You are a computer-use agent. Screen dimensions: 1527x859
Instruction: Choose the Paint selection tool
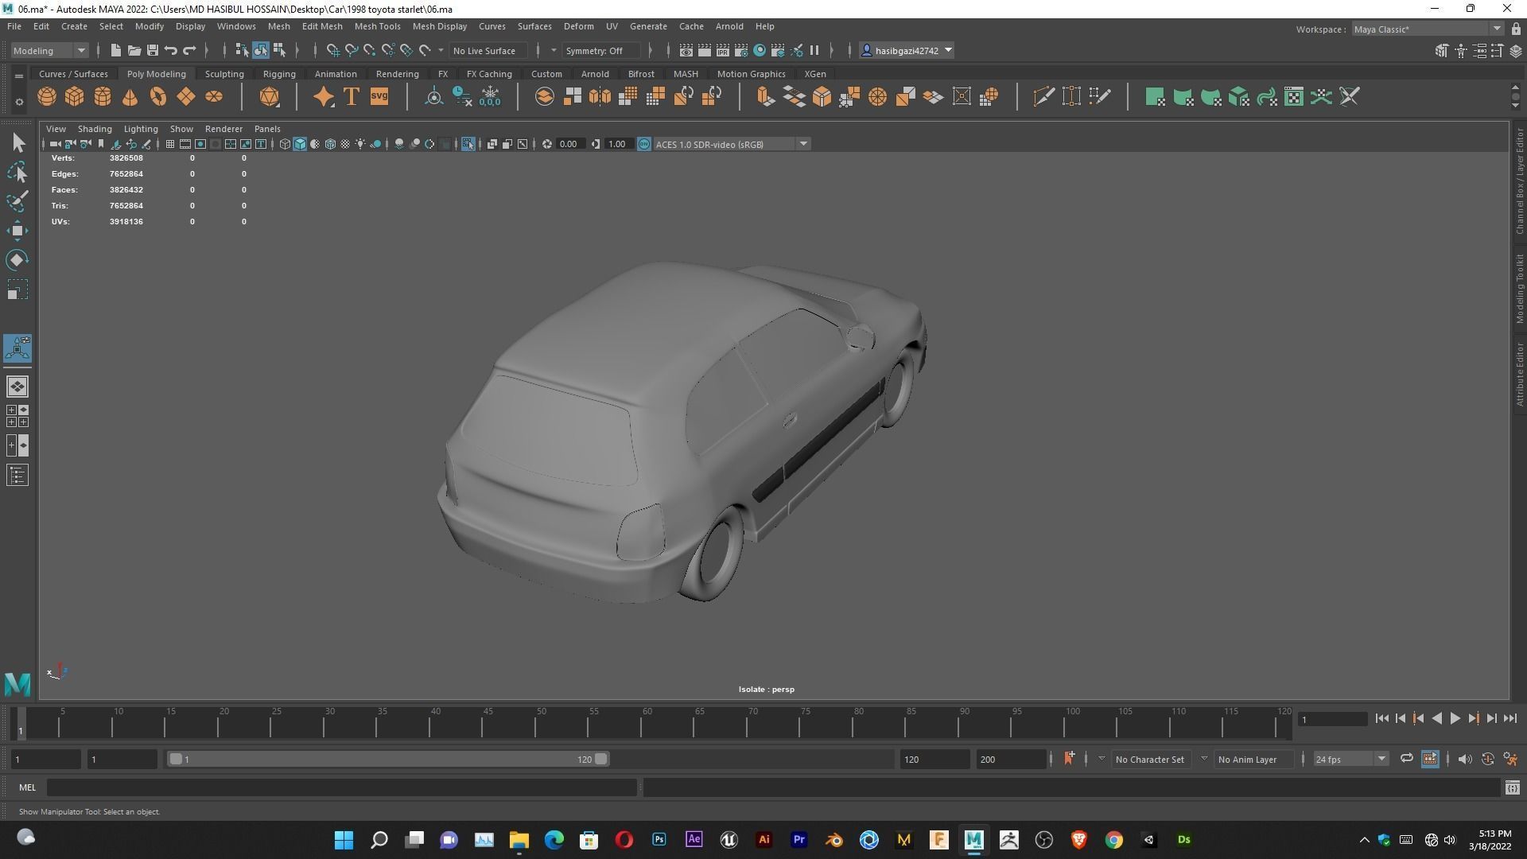tap(17, 201)
